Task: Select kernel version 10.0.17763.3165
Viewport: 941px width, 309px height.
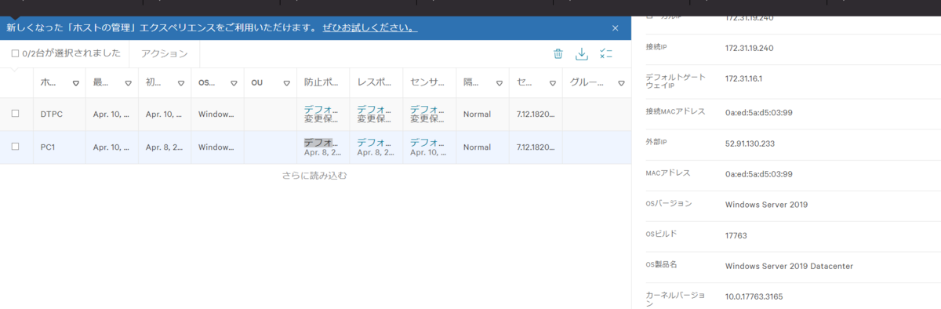Action: pyautogui.click(x=754, y=297)
